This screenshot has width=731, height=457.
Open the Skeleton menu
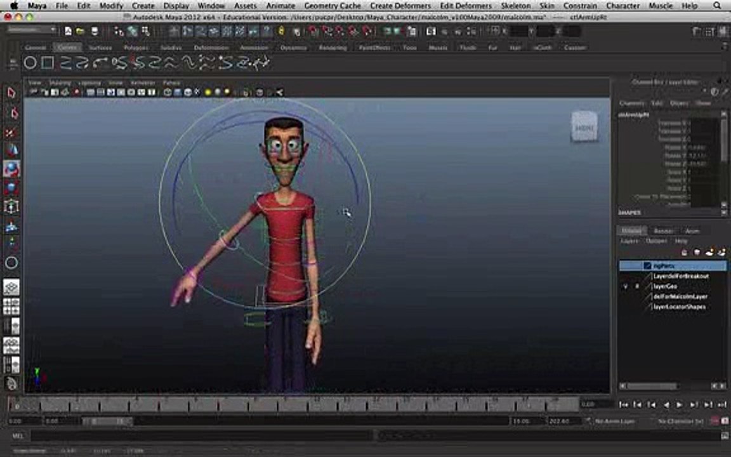(x=516, y=6)
